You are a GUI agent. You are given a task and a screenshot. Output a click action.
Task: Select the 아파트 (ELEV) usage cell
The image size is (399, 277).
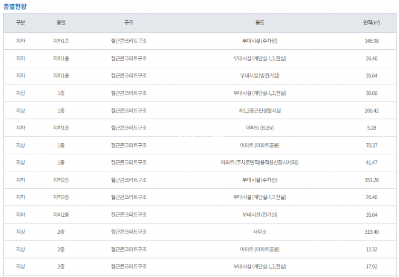coord(259,128)
